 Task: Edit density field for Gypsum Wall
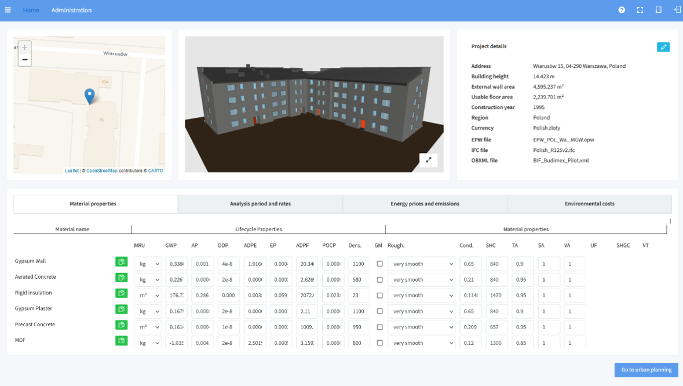tap(359, 264)
